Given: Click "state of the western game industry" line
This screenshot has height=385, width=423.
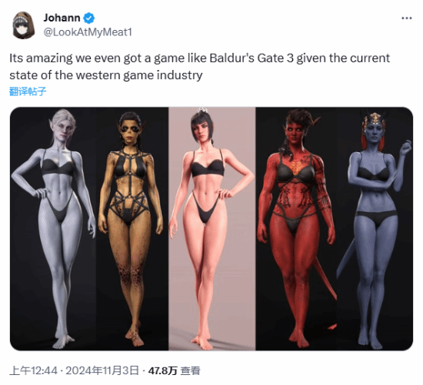Looking at the screenshot, I should pyautogui.click(x=106, y=75).
